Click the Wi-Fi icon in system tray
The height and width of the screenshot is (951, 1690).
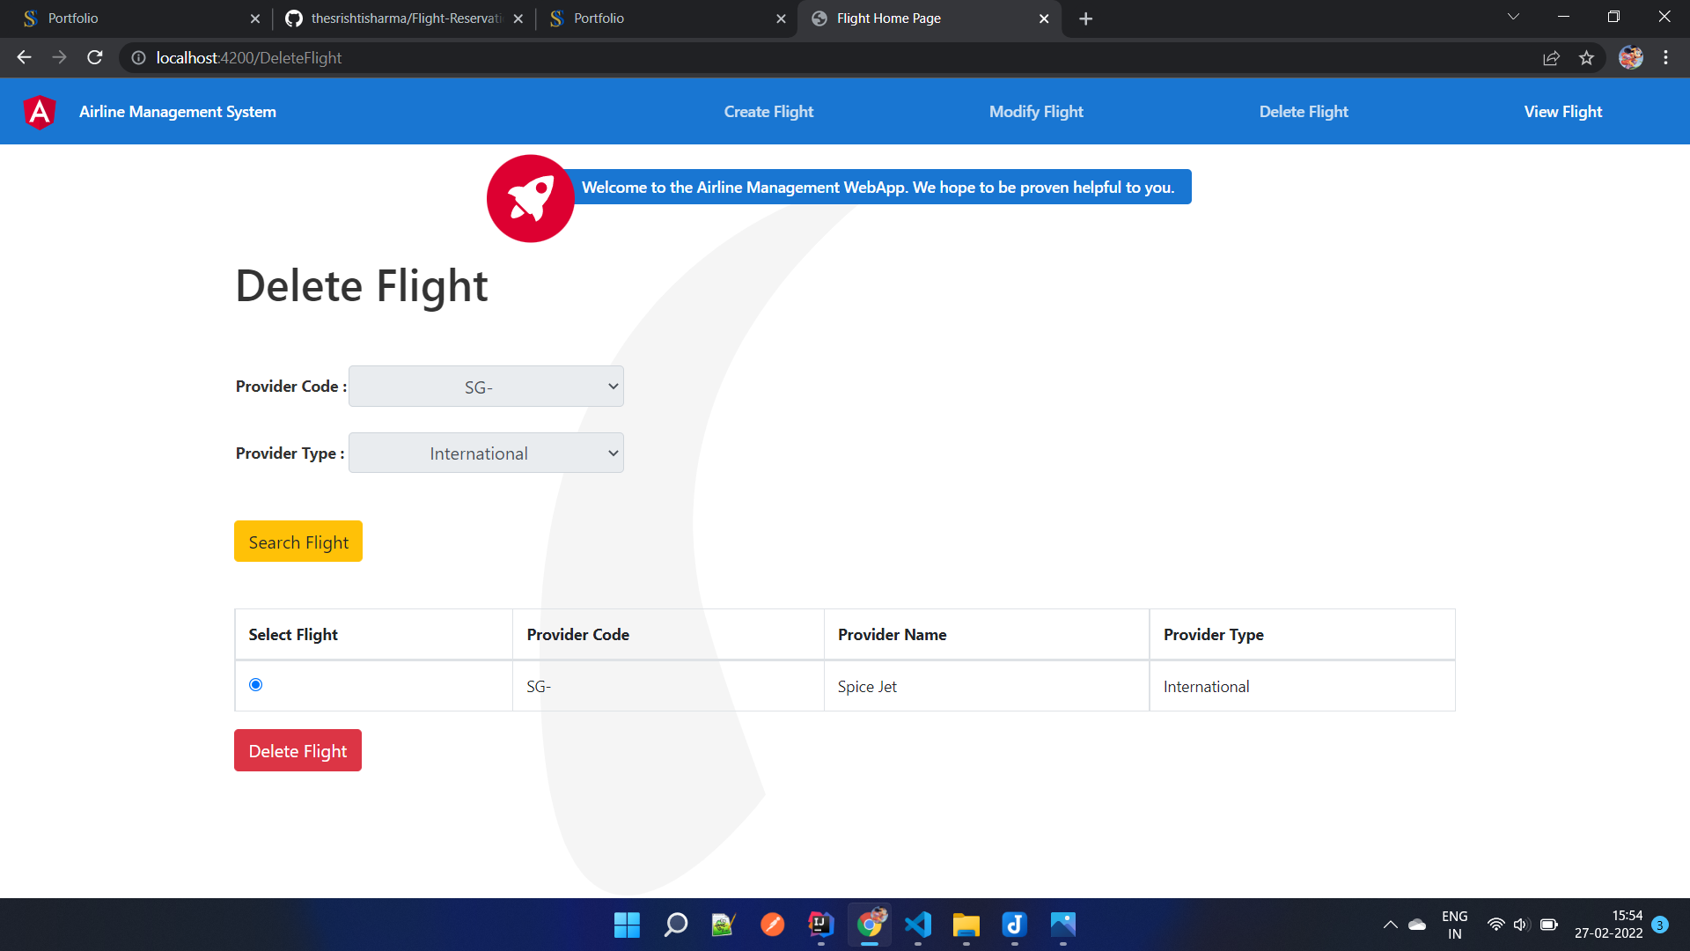point(1496,925)
